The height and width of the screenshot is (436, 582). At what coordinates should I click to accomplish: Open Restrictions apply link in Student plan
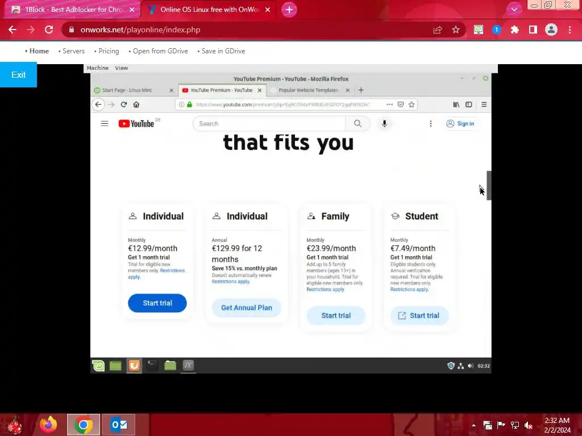[x=409, y=290]
